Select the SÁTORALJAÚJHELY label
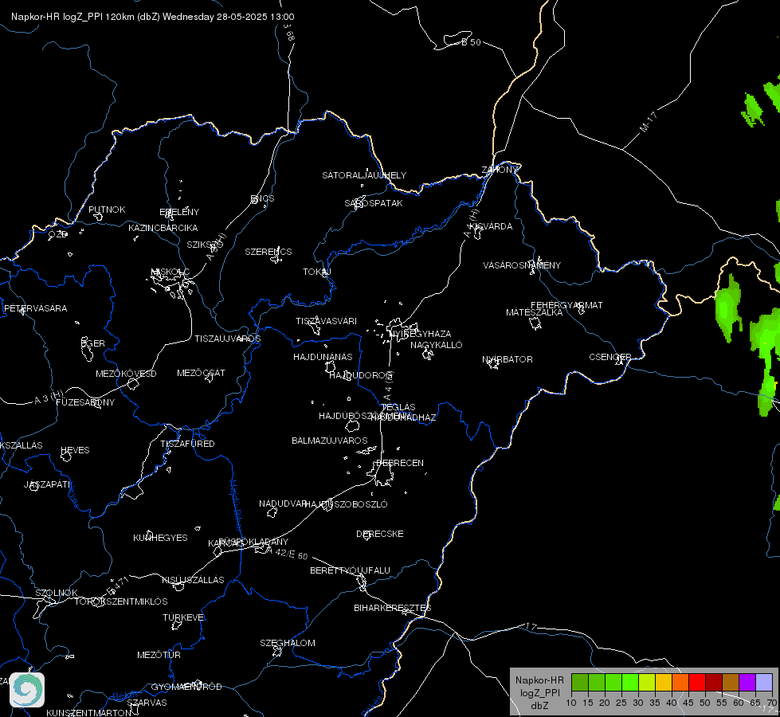Viewport: 780px width, 717px height. click(364, 175)
